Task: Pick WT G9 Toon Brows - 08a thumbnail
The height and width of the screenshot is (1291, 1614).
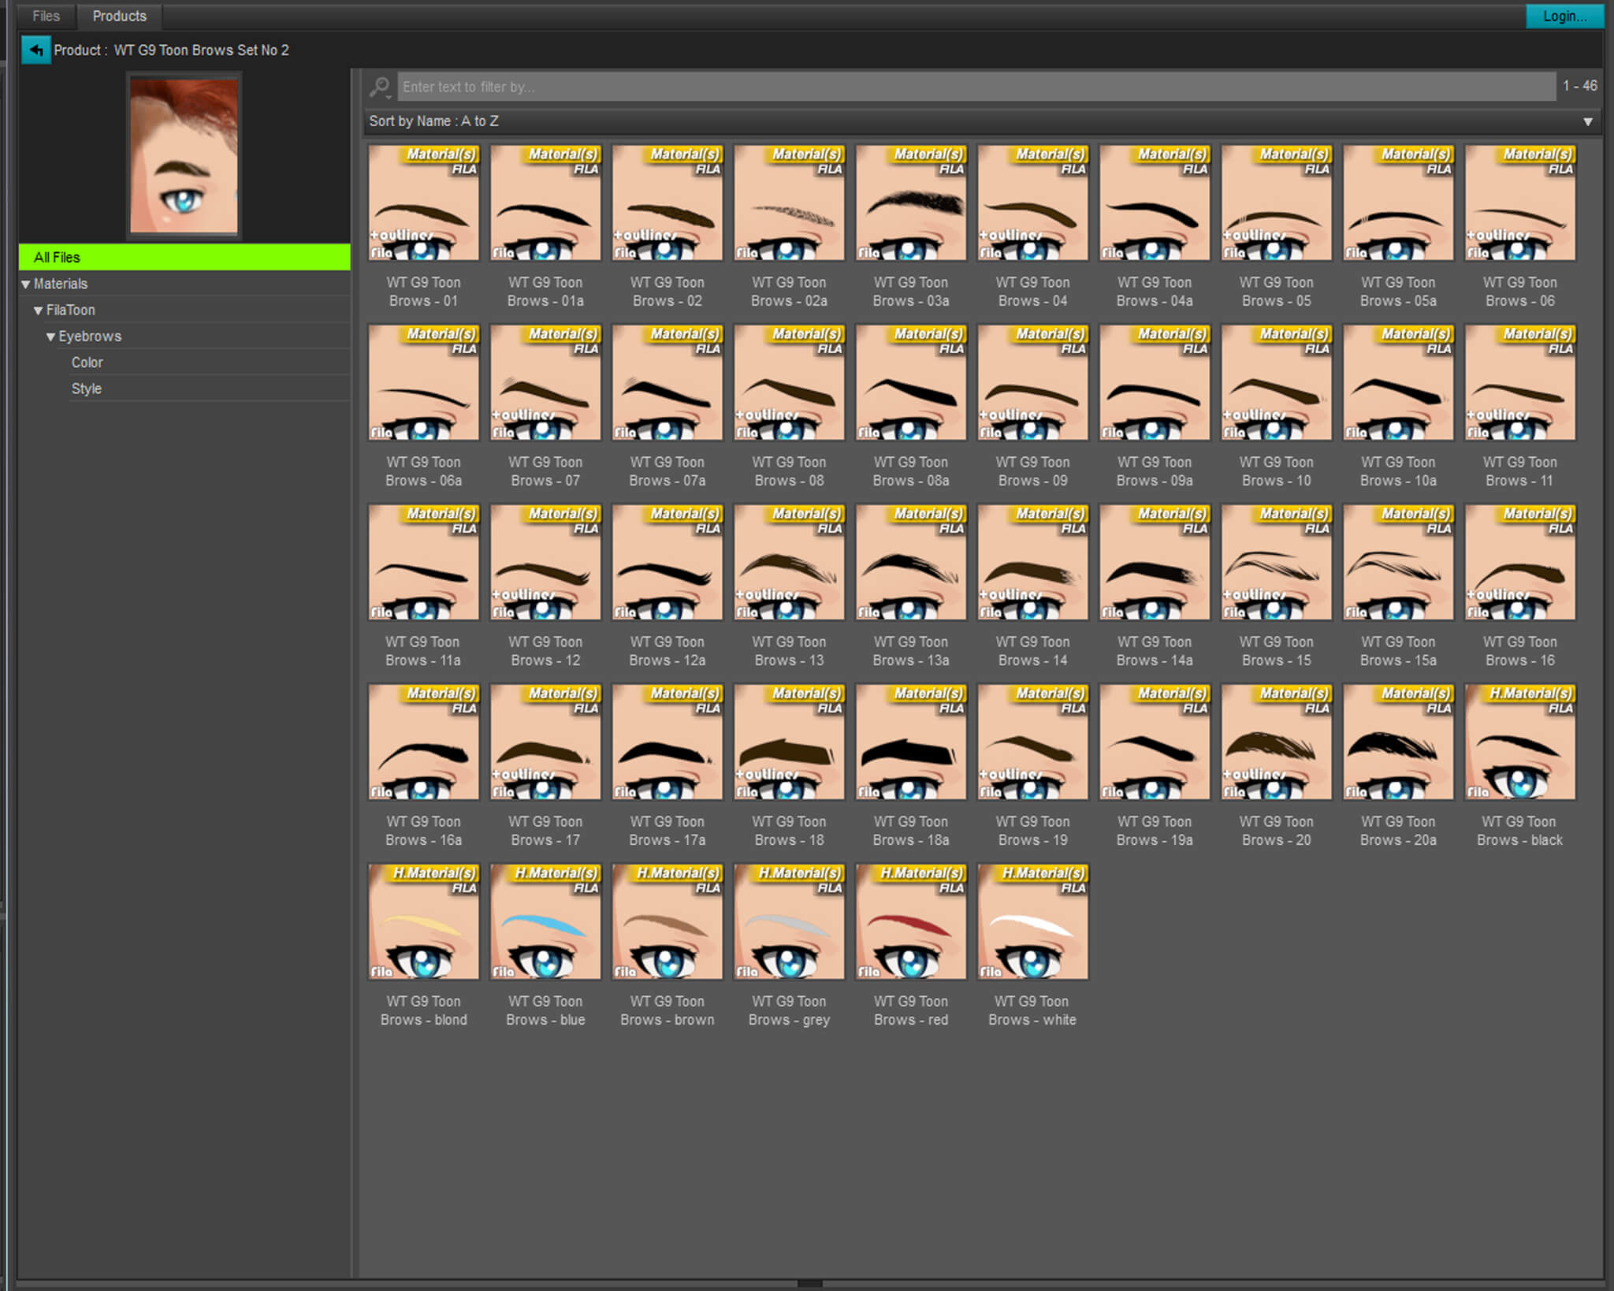Action: click(x=911, y=382)
